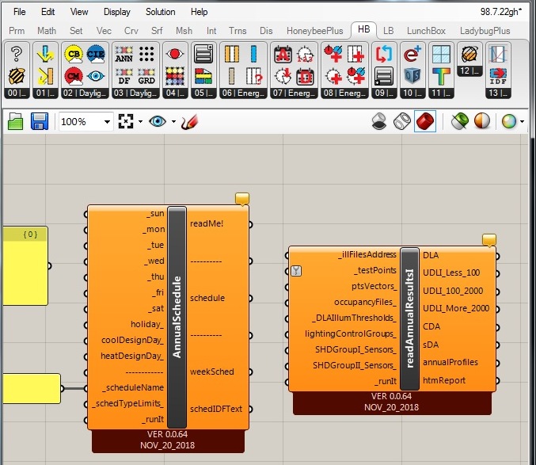Switch to the LunchBox tab
Image resolution: width=536 pixels, height=465 pixels.
tap(426, 31)
